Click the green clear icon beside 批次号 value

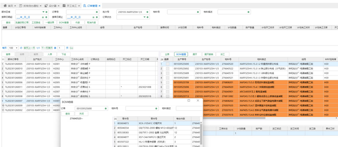pos(147,12)
